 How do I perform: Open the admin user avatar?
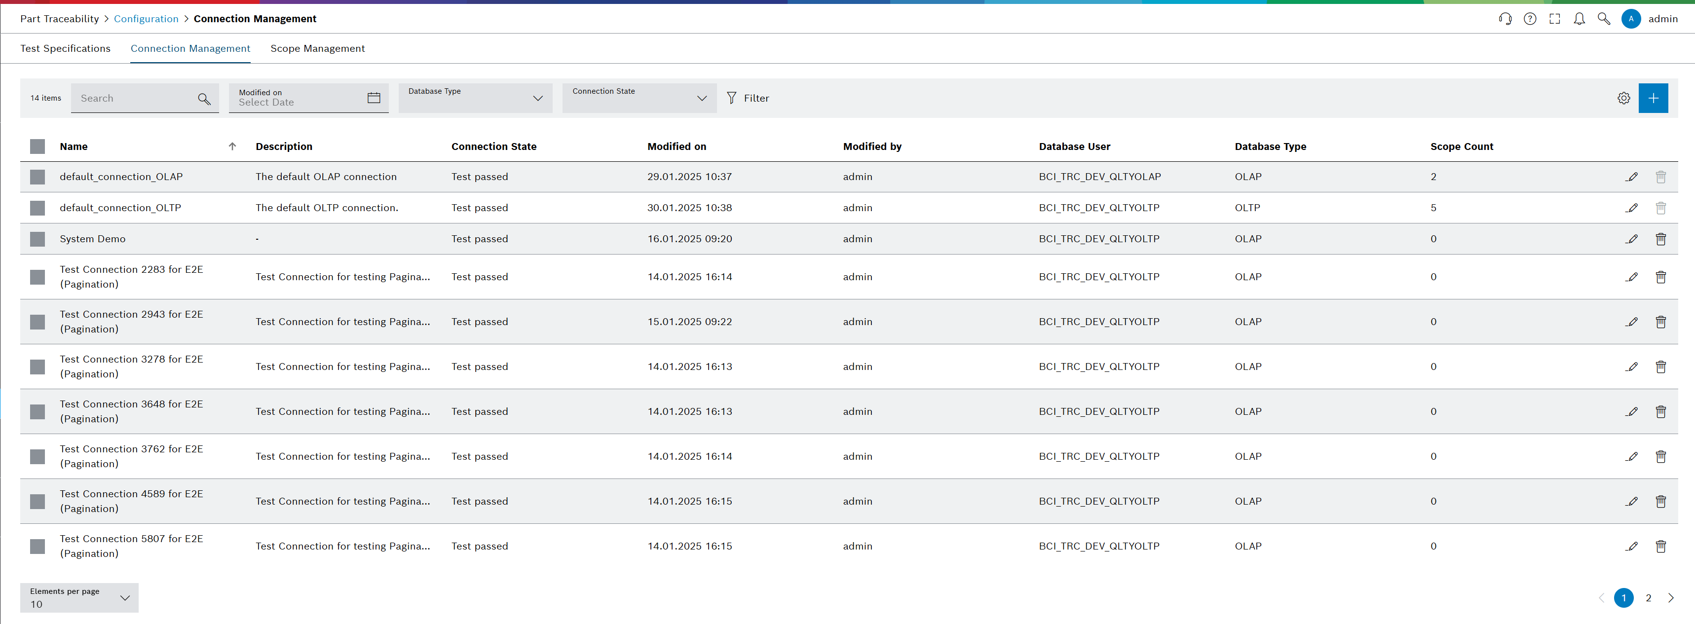click(1630, 19)
